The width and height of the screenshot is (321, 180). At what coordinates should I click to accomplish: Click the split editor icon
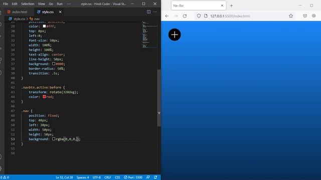click(148, 12)
